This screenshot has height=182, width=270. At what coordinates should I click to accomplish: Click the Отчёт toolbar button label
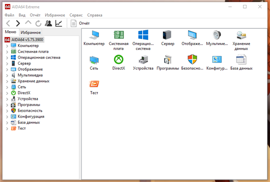tap(84, 23)
